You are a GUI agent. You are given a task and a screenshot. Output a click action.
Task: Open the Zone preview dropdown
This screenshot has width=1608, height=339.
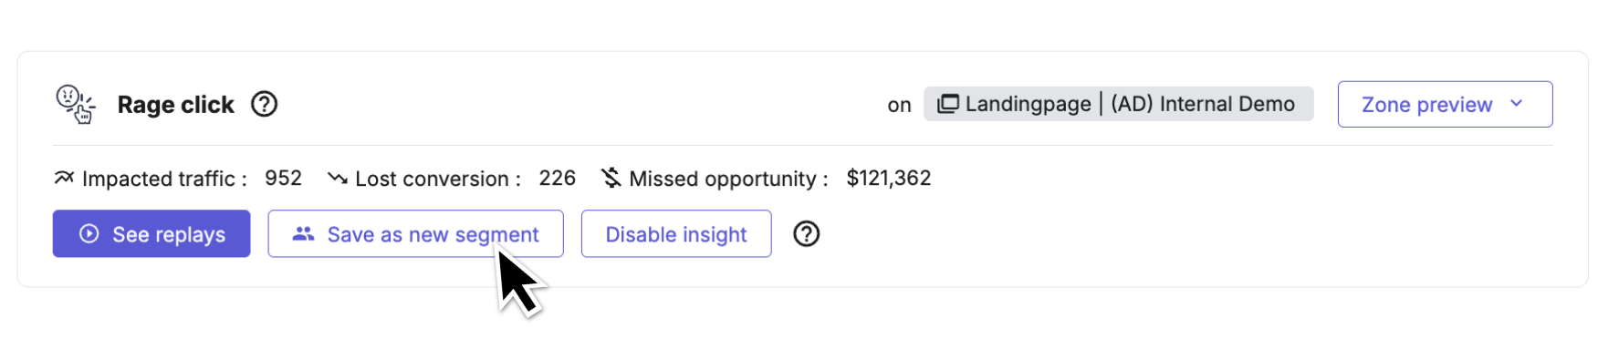(1445, 105)
